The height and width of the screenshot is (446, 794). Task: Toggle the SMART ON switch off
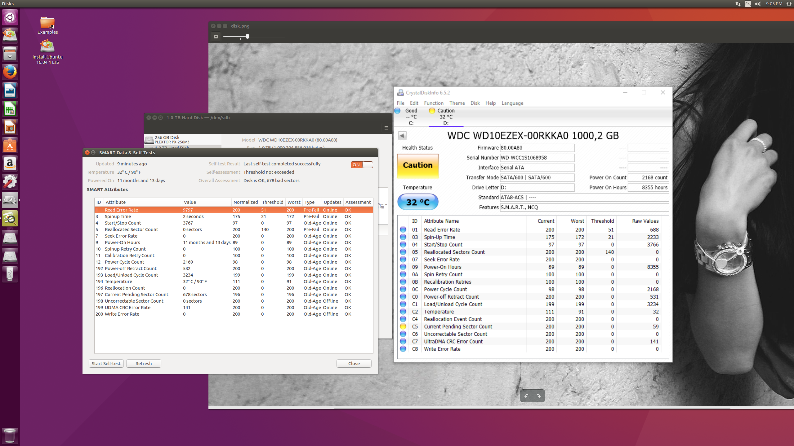(x=362, y=165)
